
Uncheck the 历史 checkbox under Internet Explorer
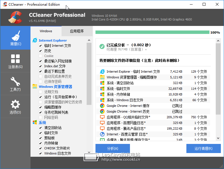coord(40,51)
